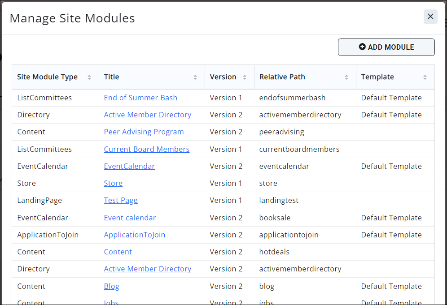
Task: Open the Peer Advising Program link
Action: tap(144, 132)
